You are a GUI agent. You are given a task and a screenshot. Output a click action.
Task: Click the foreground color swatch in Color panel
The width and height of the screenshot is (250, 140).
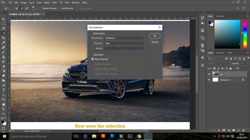pyautogui.click(x=210, y=23)
